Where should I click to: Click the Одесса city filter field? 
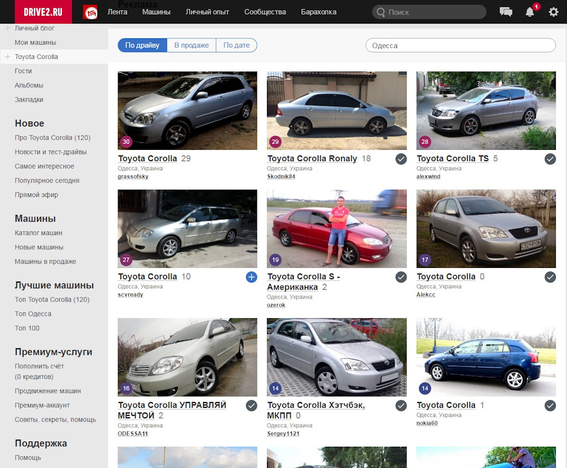[460, 45]
